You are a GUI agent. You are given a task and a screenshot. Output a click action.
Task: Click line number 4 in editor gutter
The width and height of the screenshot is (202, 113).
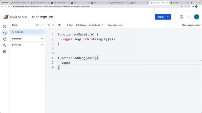[x=53, y=49]
